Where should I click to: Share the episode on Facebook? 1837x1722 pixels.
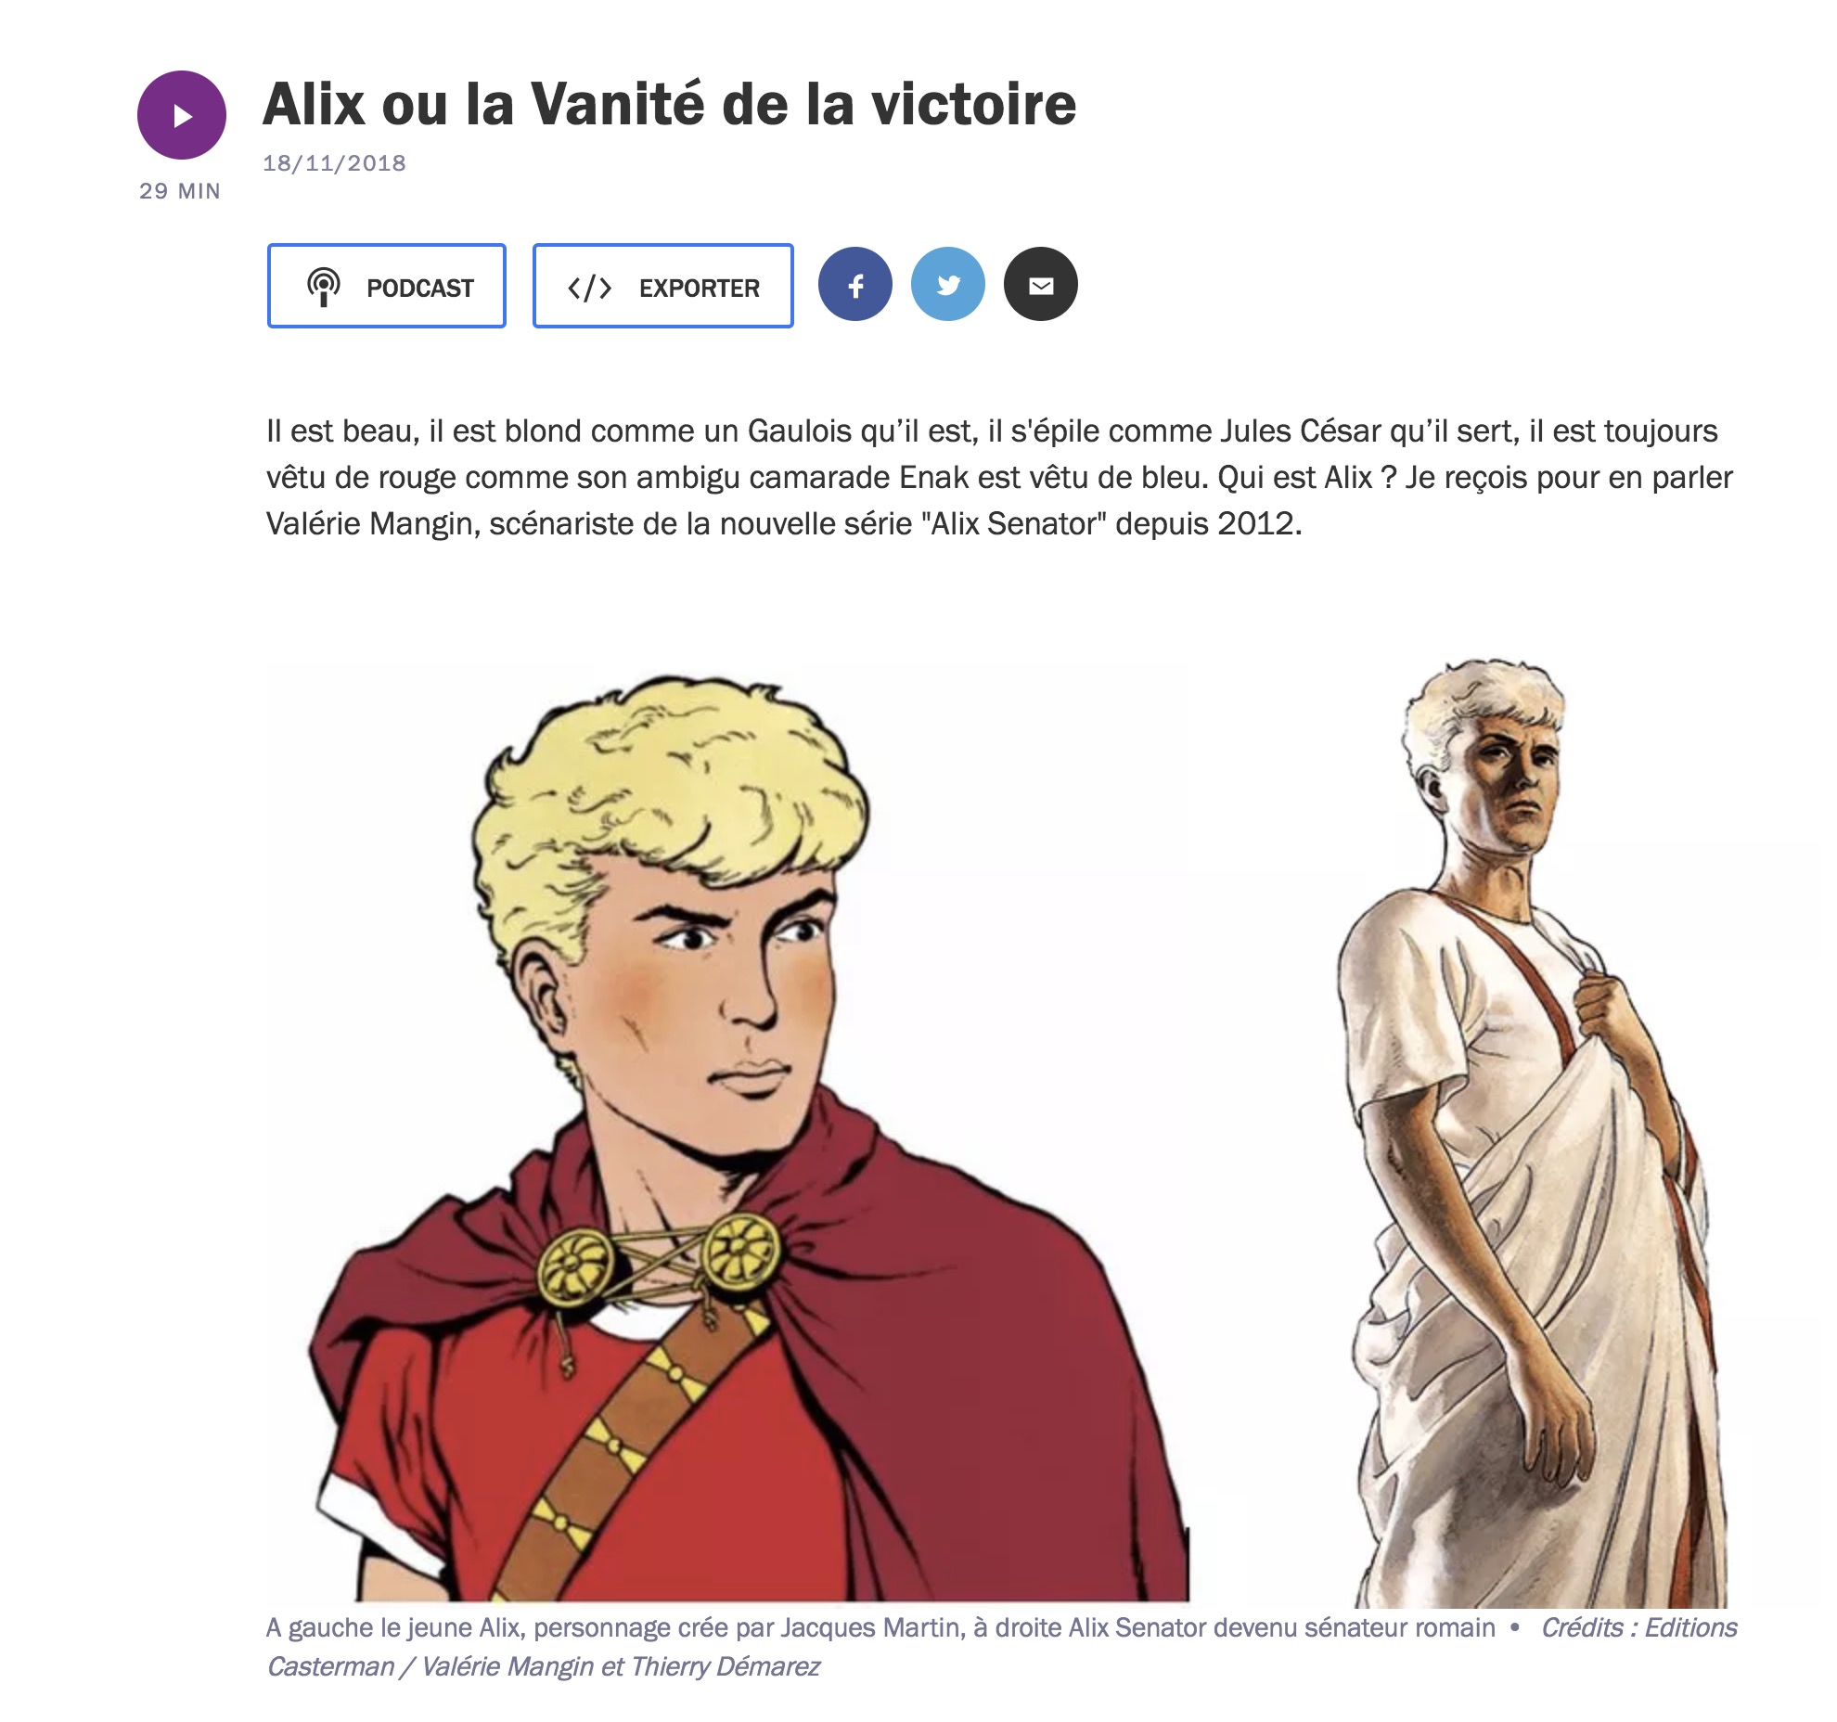[855, 285]
